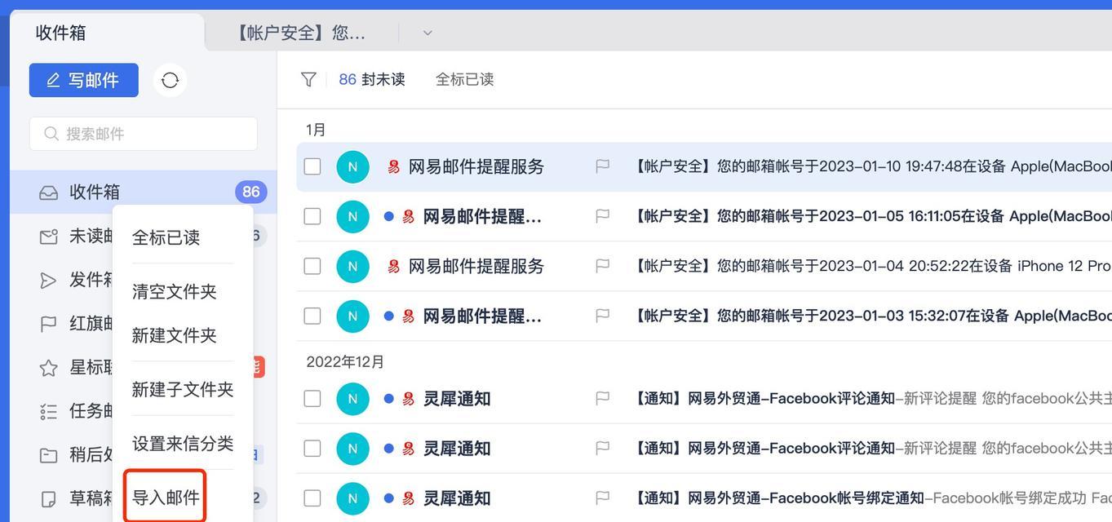Image resolution: width=1112 pixels, height=522 pixels.
Task: Choose 新建文件夹 in the context menu
Action: (x=174, y=335)
